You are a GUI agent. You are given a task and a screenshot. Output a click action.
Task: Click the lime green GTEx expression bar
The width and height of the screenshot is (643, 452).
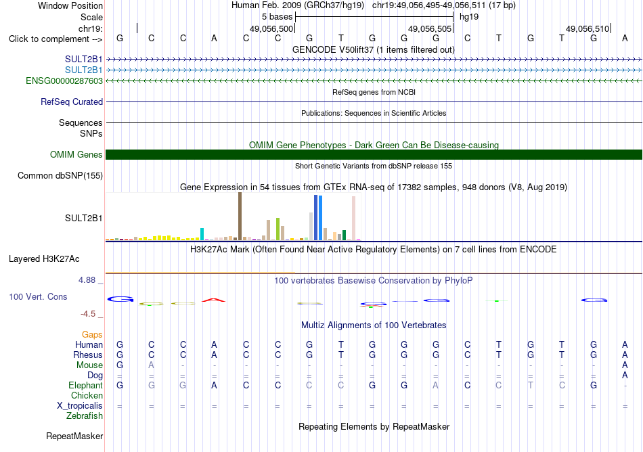click(278, 229)
